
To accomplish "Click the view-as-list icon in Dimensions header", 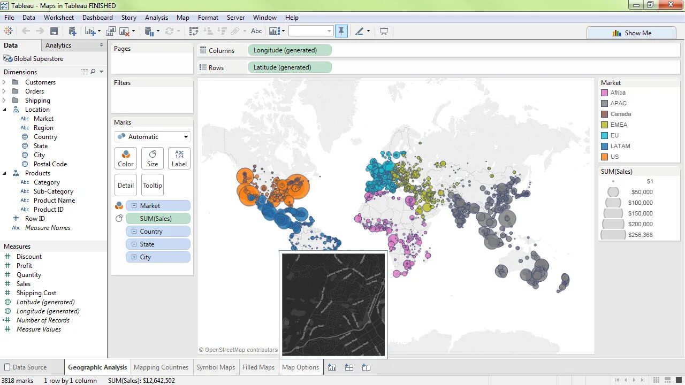I will (x=85, y=72).
